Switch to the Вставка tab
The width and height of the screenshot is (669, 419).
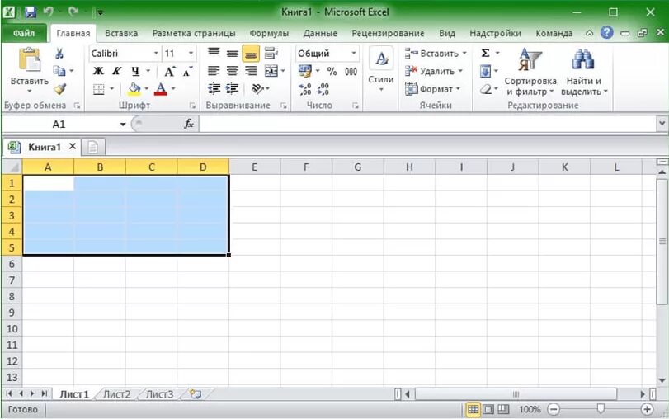pos(121,33)
